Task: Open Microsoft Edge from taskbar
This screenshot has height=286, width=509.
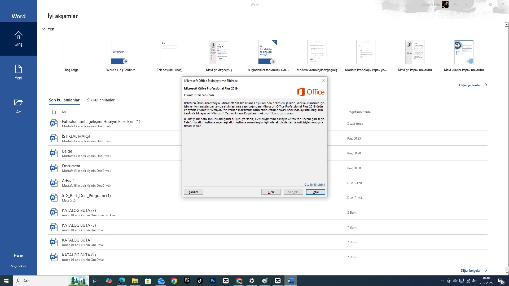Action: (x=122, y=281)
